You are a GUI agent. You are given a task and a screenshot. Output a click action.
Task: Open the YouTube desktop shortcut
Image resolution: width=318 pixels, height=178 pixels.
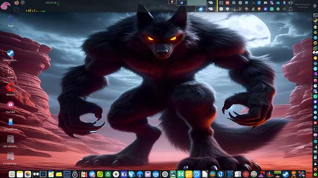11,107
